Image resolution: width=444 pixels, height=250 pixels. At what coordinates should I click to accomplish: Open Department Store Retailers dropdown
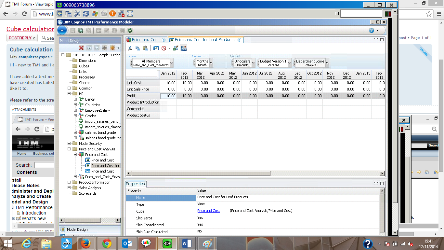327,63
